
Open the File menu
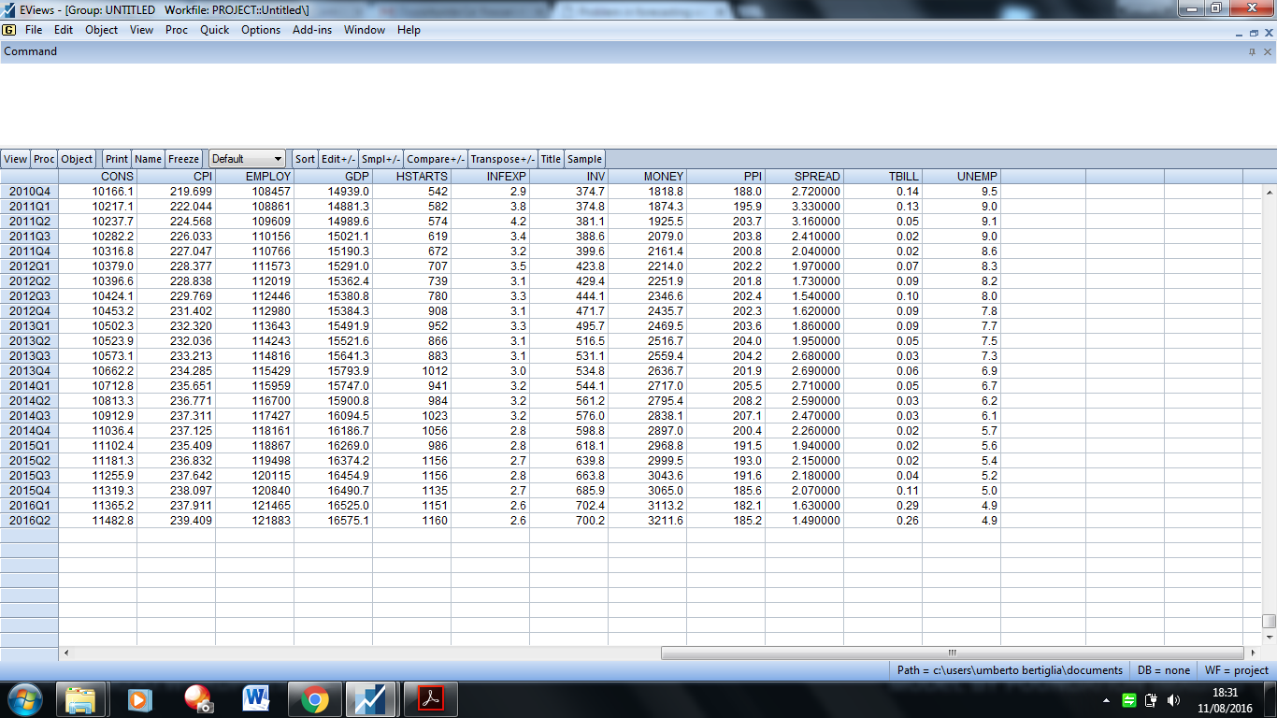click(34, 30)
